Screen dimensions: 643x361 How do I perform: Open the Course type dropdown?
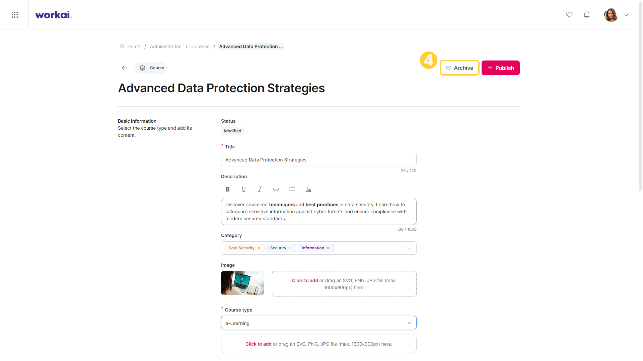[319, 323]
